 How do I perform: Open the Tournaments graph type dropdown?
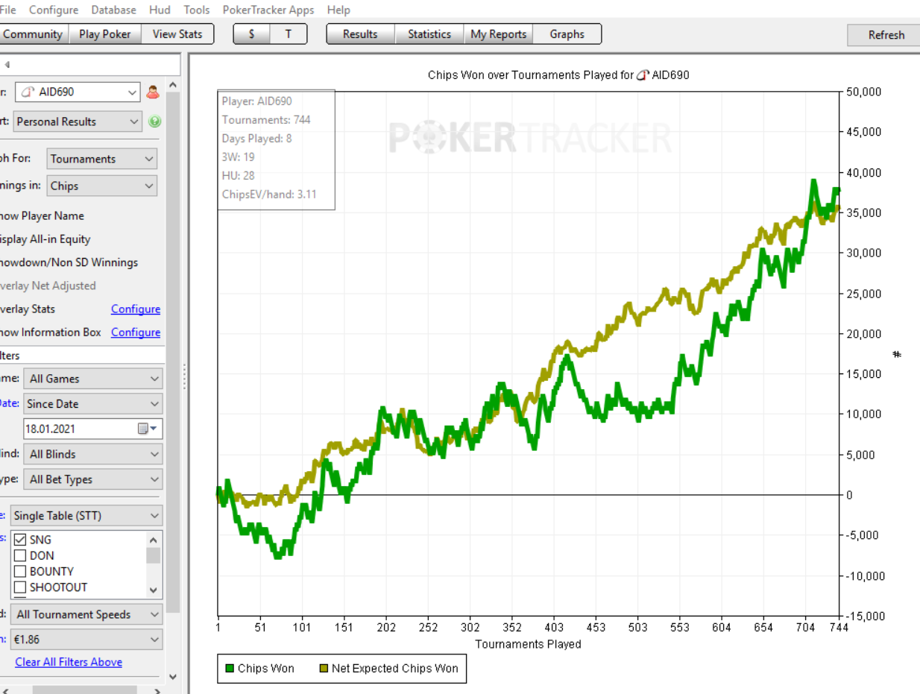pos(101,159)
